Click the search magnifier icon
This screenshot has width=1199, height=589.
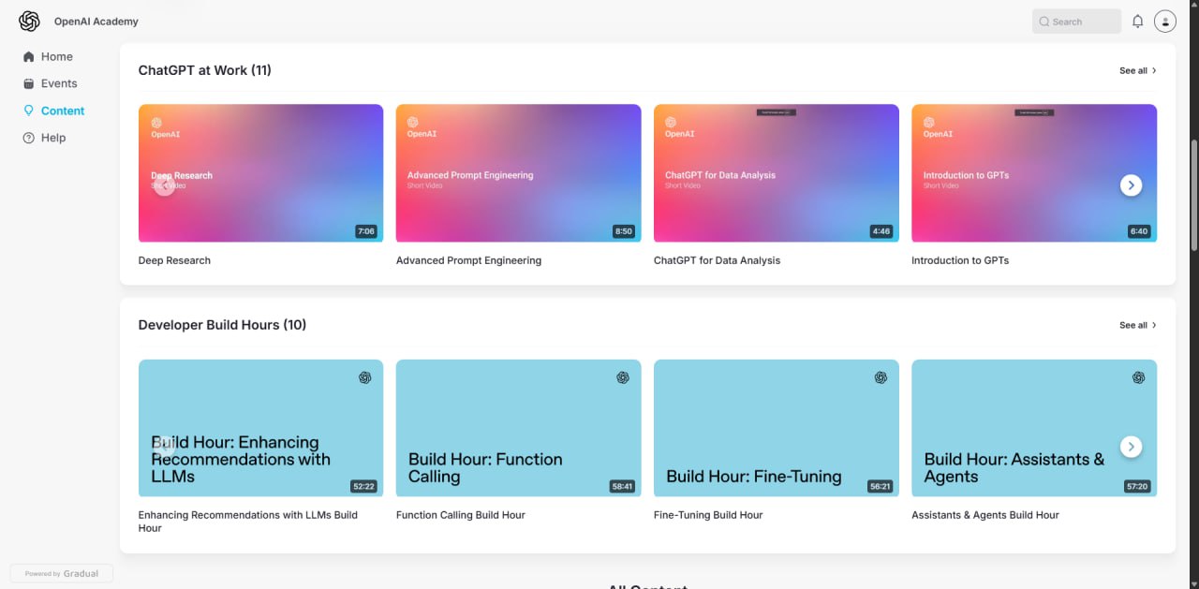pyautogui.click(x=1044, y=22)
